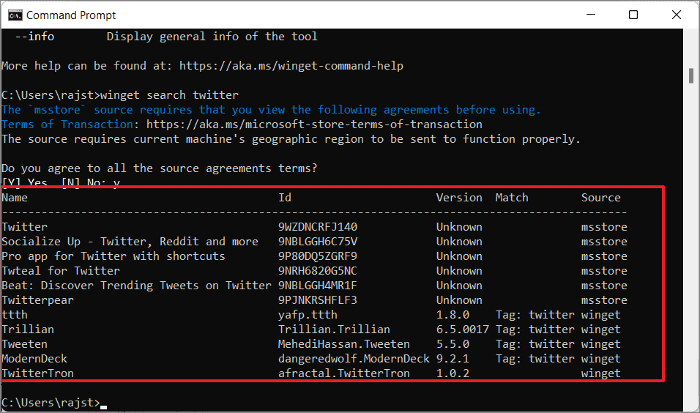Viewport: 700px width, 413px height.
Task: Click 'Tag: twitter' in the Trillian row
Action: point(535,330)
